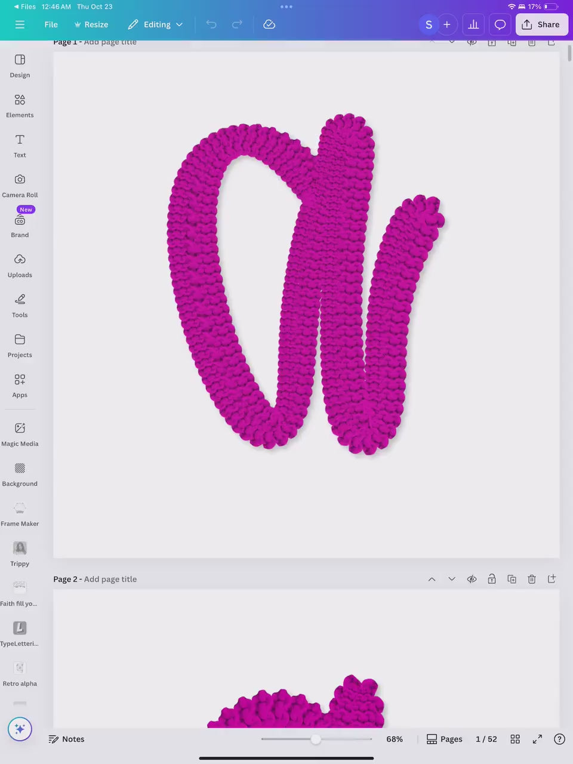The width and height of the screenshot is (573, 764).
Task: Open the File menu
Action: [51, 24]
